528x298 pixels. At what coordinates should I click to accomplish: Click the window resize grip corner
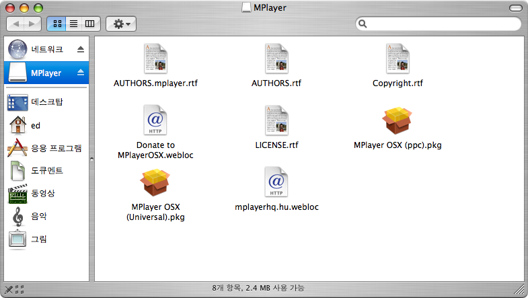pos(520,290)
